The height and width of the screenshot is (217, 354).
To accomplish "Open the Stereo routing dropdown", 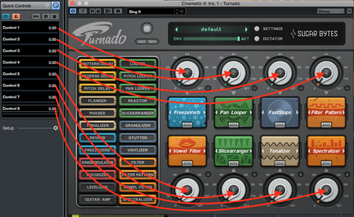I will [331, 11].
